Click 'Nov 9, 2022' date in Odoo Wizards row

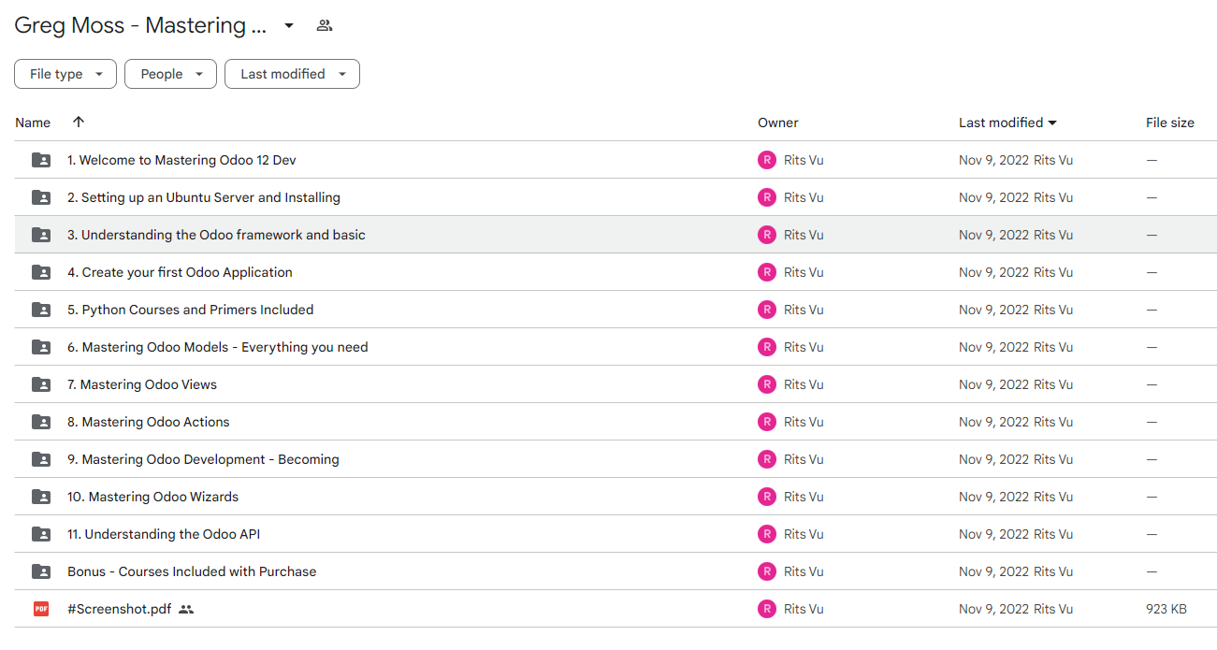click(x=993, y=497)
